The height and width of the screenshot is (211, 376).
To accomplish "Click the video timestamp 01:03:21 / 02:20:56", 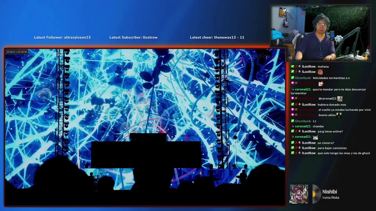I will click(17, 52).
